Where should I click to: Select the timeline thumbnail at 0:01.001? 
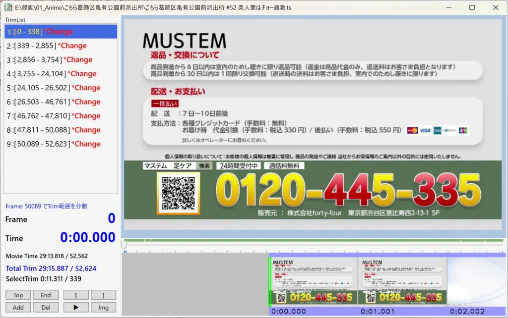(x=402, y=281)
